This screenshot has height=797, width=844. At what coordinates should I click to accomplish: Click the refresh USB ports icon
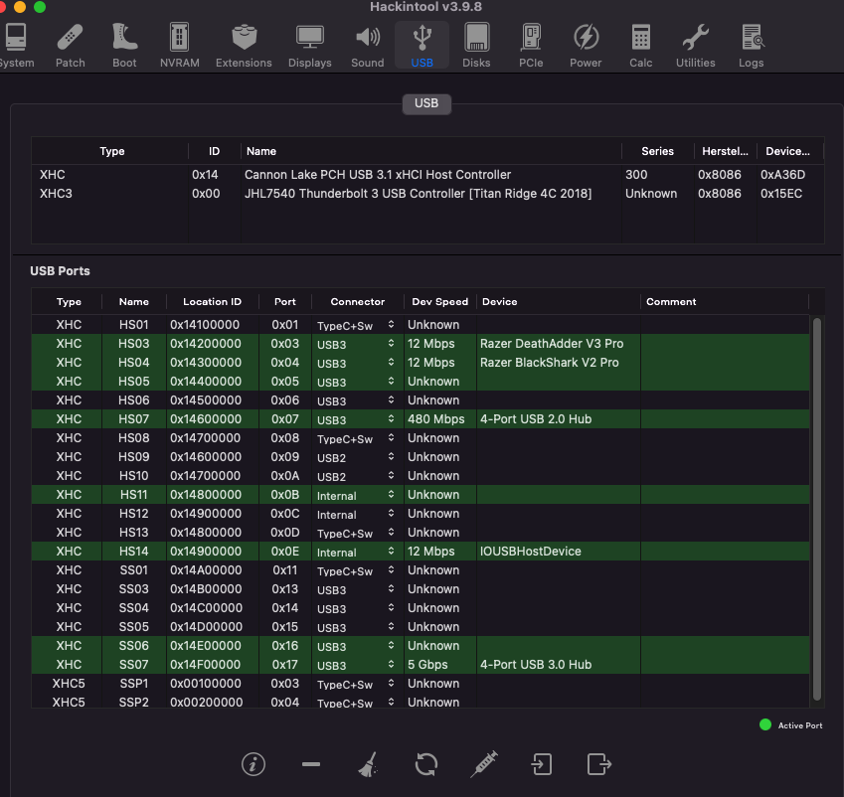426,763
